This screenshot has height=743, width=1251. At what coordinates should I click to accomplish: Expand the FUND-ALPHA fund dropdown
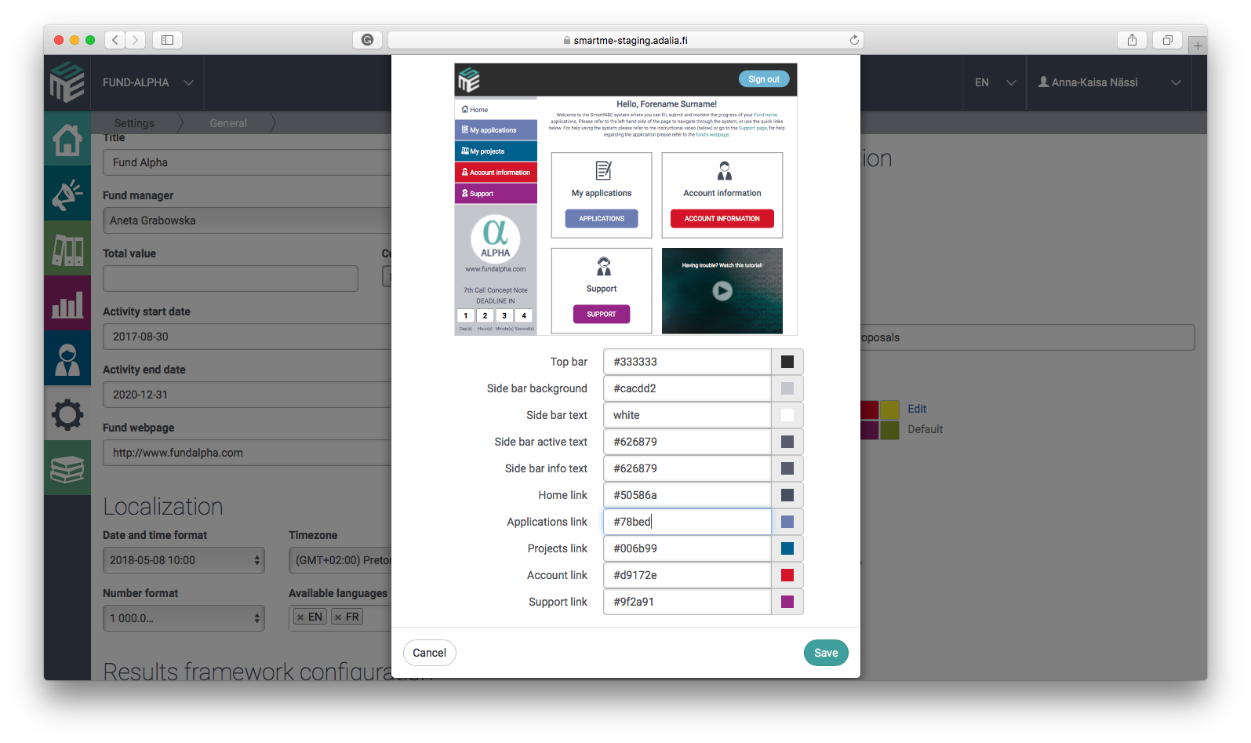(x=147, y=82)
